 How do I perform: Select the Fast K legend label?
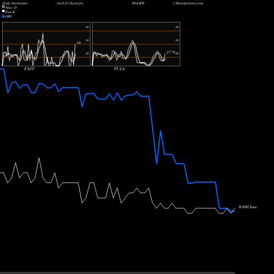(x=10, y=12)
